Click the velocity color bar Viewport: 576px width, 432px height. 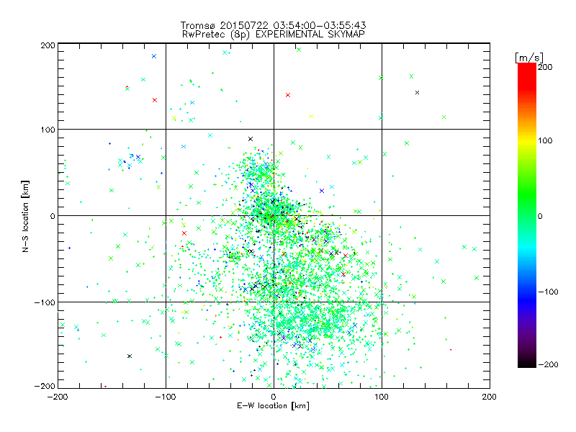527,215
